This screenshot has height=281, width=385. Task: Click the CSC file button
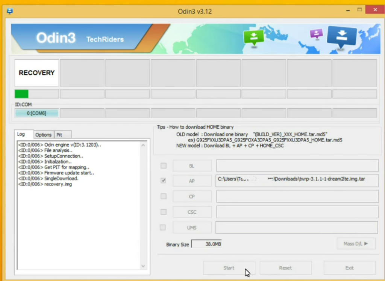tap(192, 212)
